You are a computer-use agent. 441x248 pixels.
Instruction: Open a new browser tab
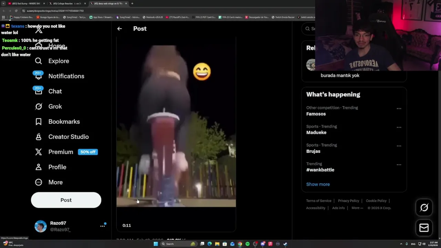click(132, 3)
